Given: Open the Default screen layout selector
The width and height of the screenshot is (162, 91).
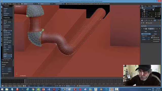Looking at the screenshot, I should pyautogui.click(x=29, y=4).
